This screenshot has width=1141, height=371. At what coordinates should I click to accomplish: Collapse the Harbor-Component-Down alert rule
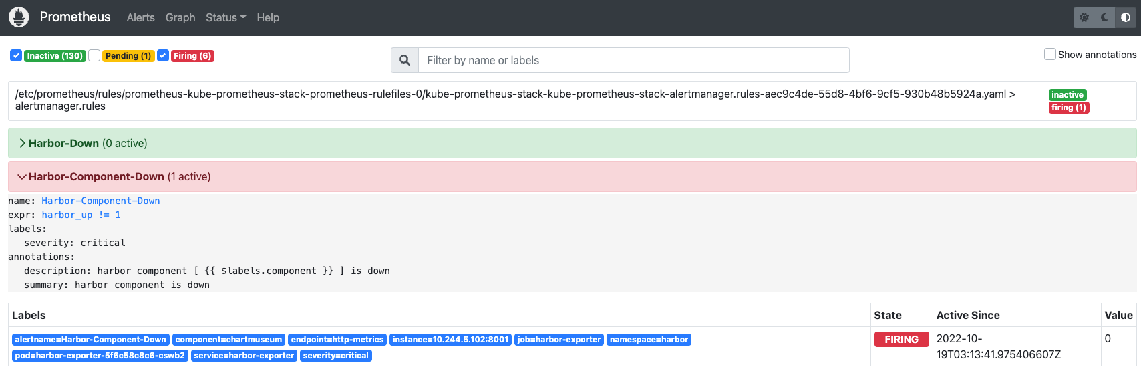(572, 176)
